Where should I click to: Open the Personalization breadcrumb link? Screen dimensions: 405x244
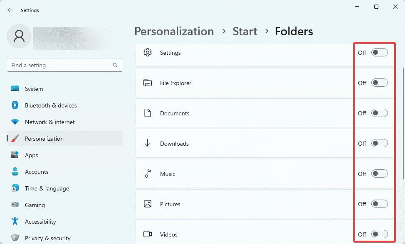(x=174, y=31)
